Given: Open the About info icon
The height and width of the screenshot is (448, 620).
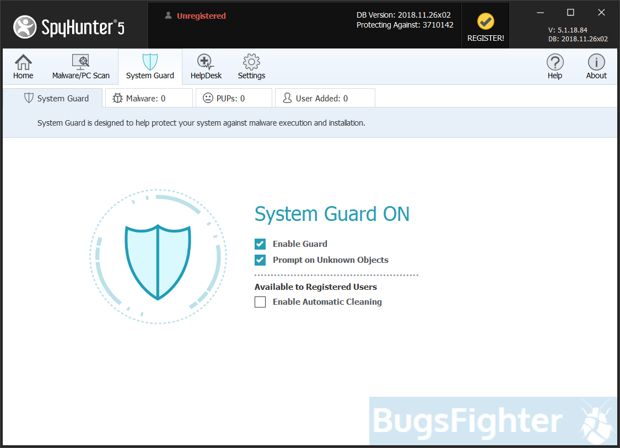Looking at the screenshot, I should (x=596, y=62).
